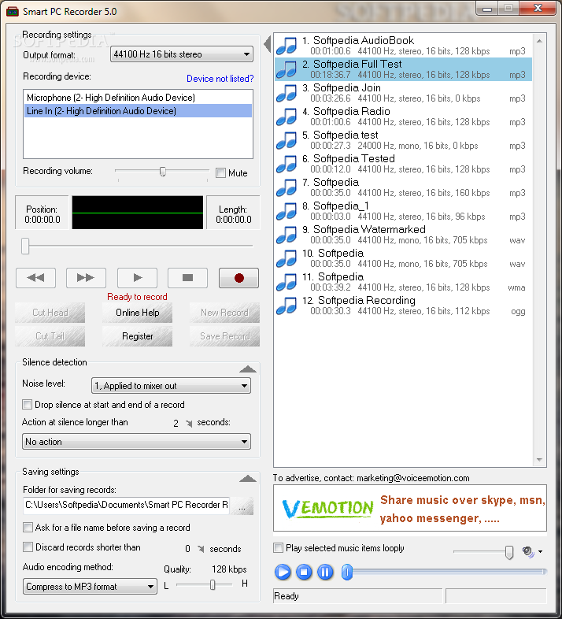The width and height of the screenshot is (562, 619).
Task: Click the recorder's gray play button
Action: coord(137,278)
